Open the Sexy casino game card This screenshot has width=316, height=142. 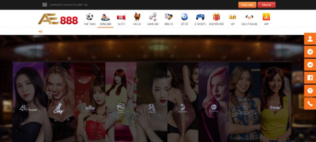coord(59,102)
